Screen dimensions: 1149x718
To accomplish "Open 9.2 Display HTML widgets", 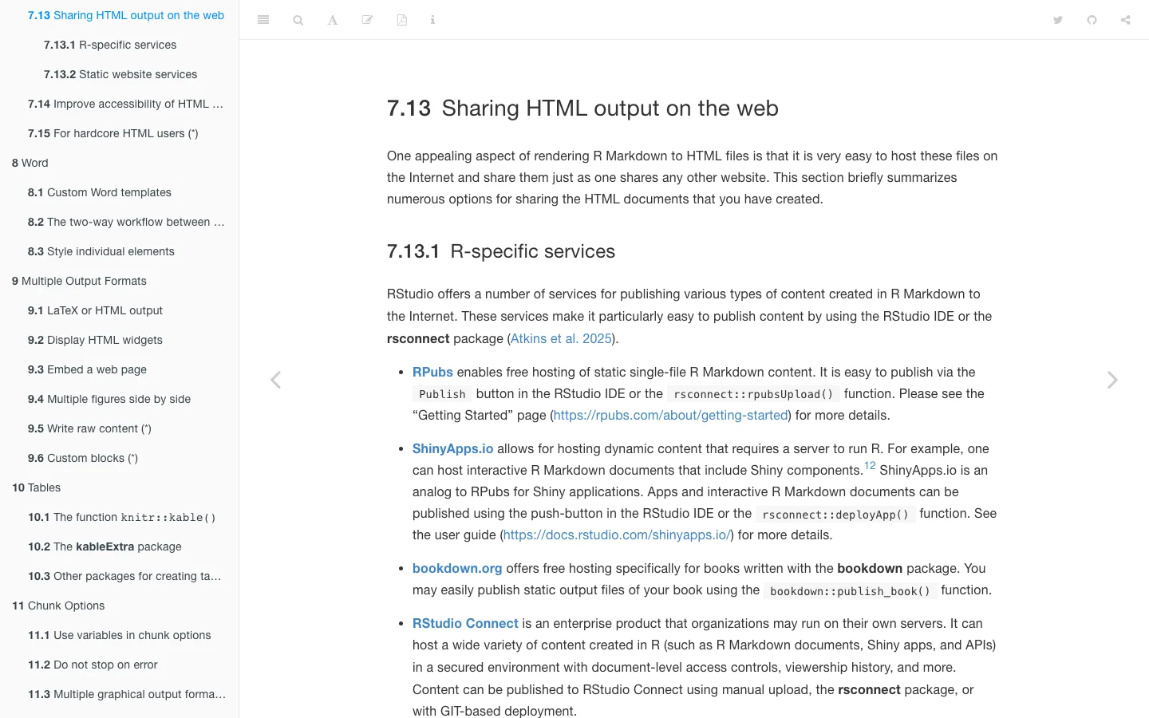I will pos(95,340).
